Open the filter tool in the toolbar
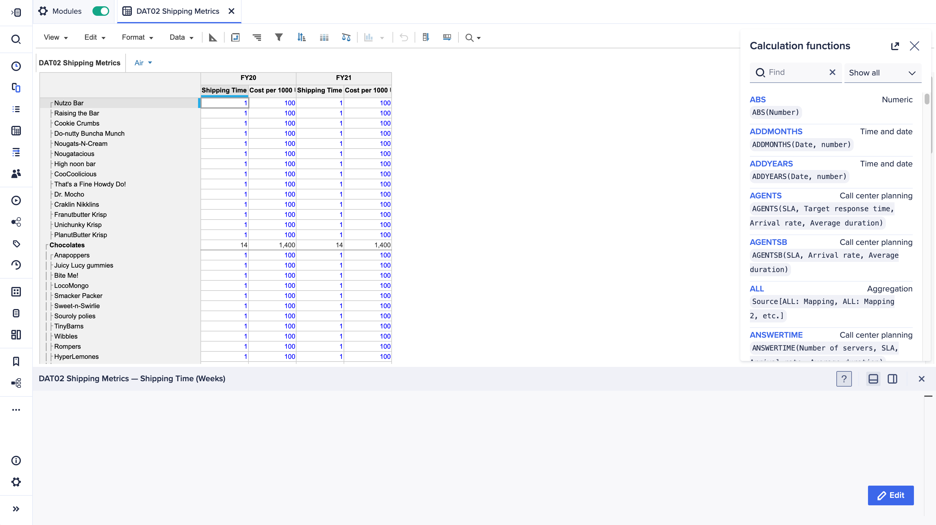The image size is (936, 525). coord(279,37)
